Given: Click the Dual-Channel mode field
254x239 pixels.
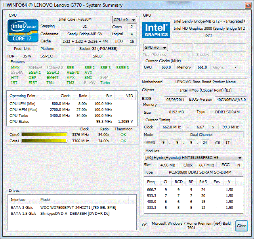Looking at the screenshot, I should coord(201,135).
